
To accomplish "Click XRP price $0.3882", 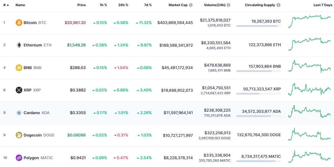I will pyautogui.click(x=78, y=90).
